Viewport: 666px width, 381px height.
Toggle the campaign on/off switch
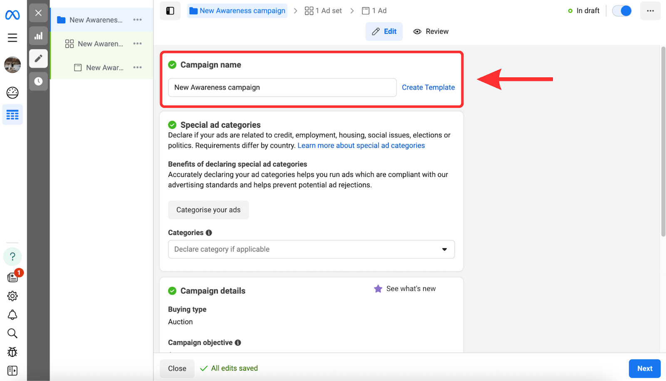pyautogui.click(x=622, y=11)
